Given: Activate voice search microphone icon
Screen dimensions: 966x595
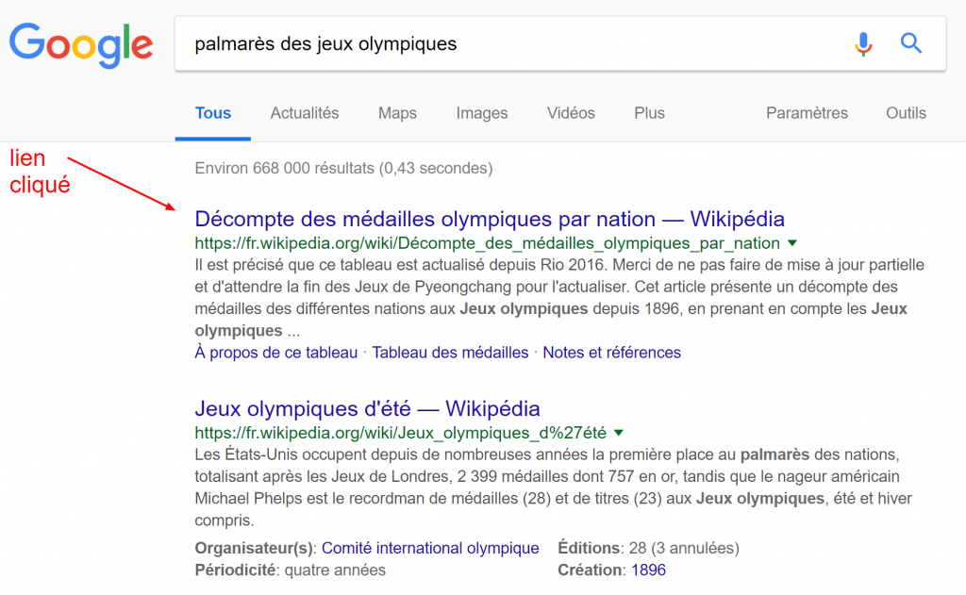Looking at the screenshot, I should [x=863, y=43].
